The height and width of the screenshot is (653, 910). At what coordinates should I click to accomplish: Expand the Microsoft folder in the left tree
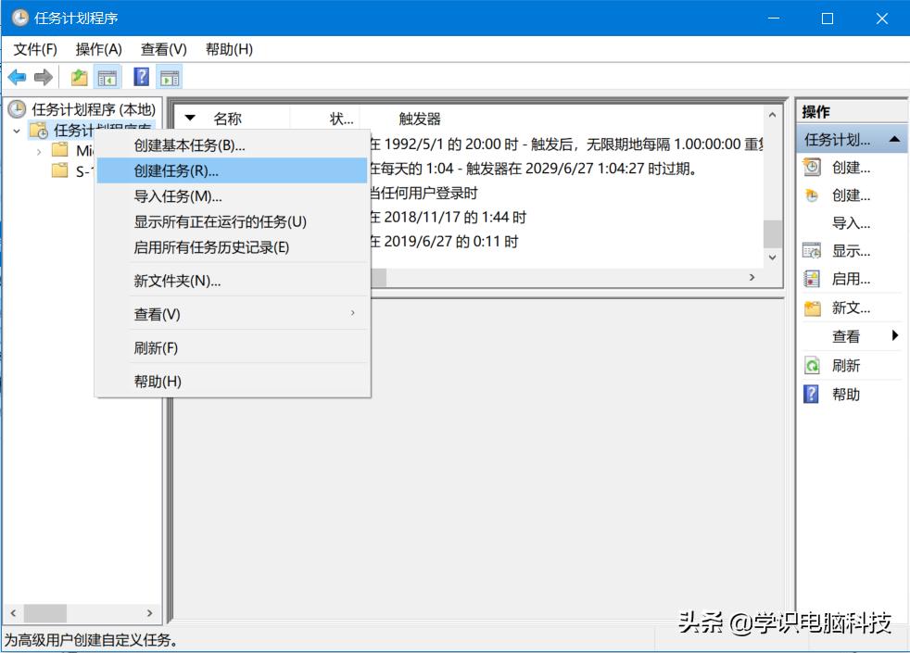(39, 151)
